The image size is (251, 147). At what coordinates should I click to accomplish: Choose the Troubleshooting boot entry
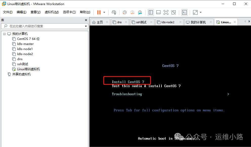click(127, 94)
